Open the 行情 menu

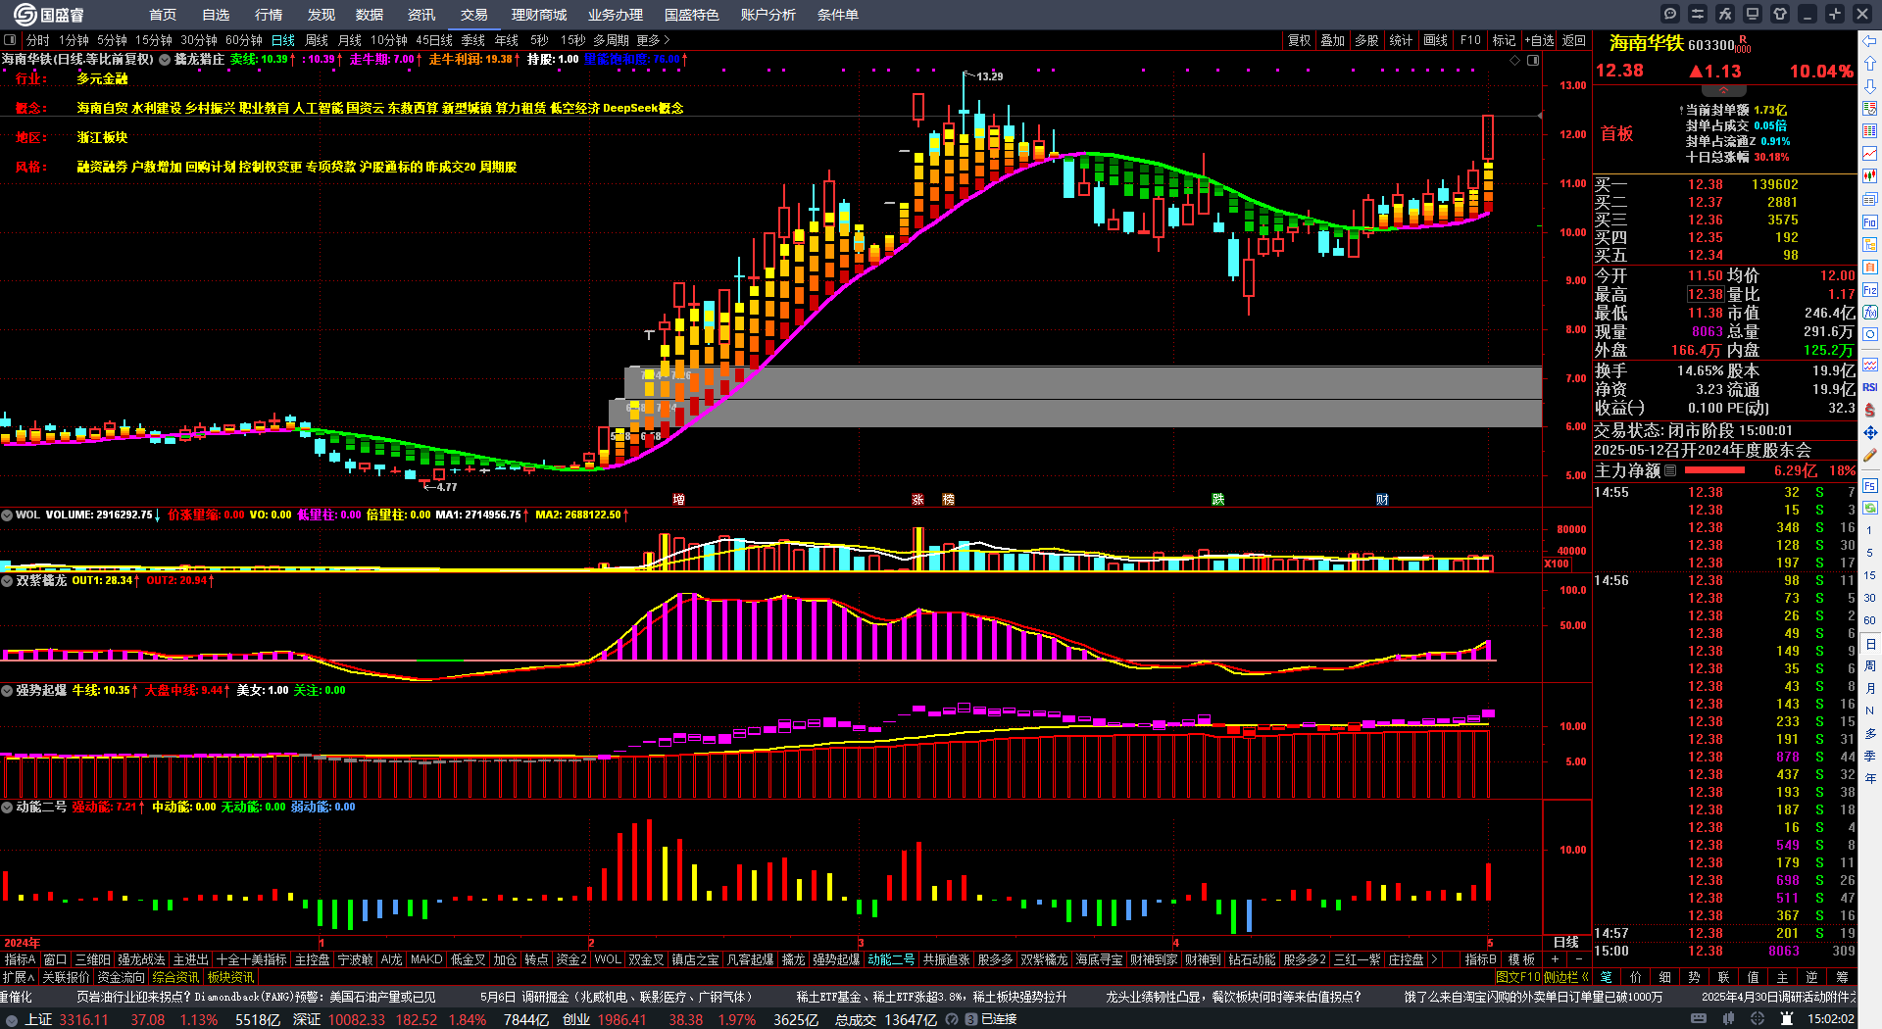click(x=269, y=15)
